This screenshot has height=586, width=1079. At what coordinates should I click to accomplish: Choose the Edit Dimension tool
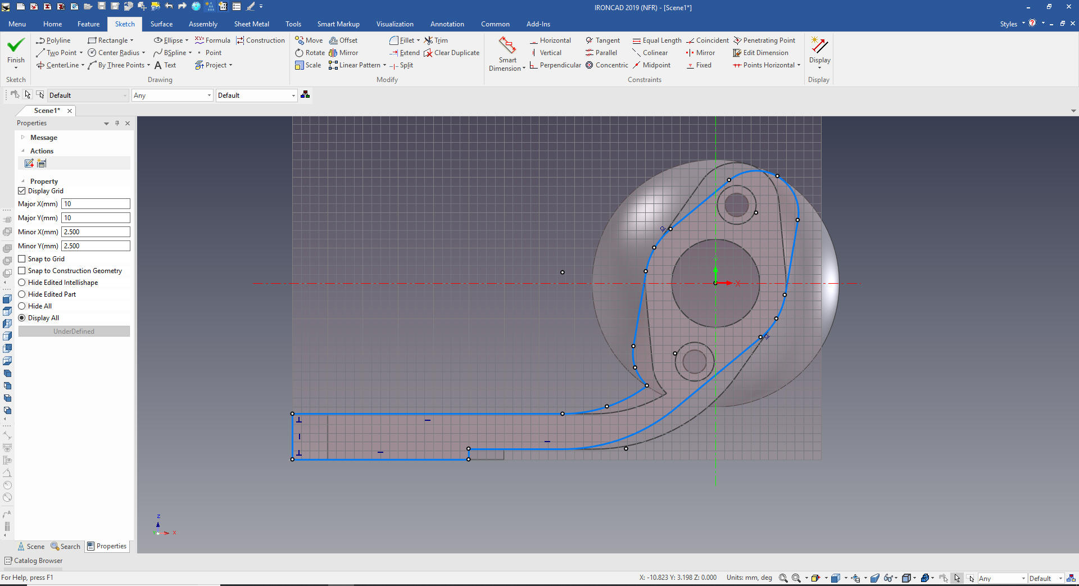(x=761, y=53)
